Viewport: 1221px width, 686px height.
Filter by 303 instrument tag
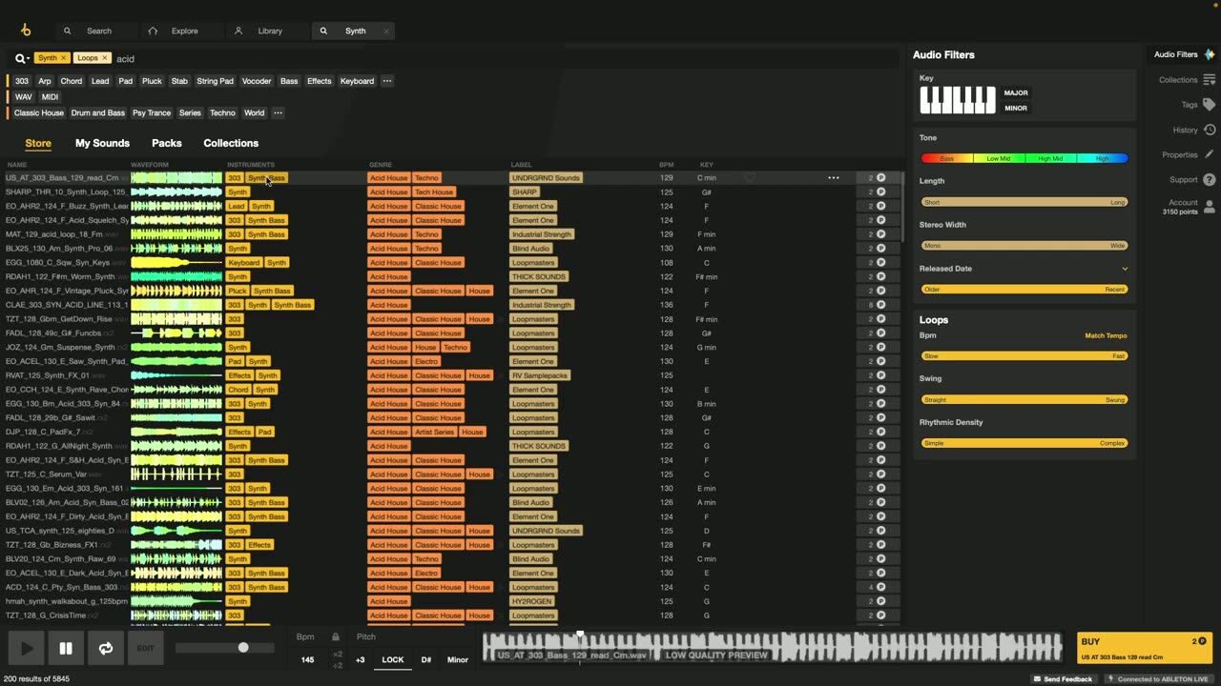coord(22,81)
